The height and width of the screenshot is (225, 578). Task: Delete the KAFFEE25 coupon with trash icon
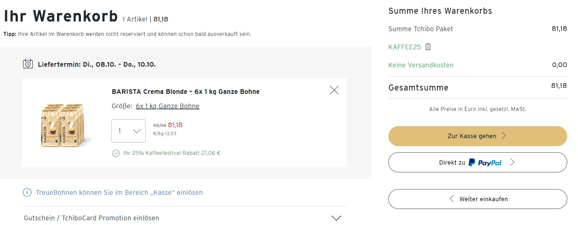click(x=428, y=47)
